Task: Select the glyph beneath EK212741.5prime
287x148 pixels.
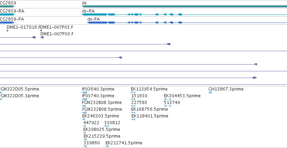Action: 107,146
